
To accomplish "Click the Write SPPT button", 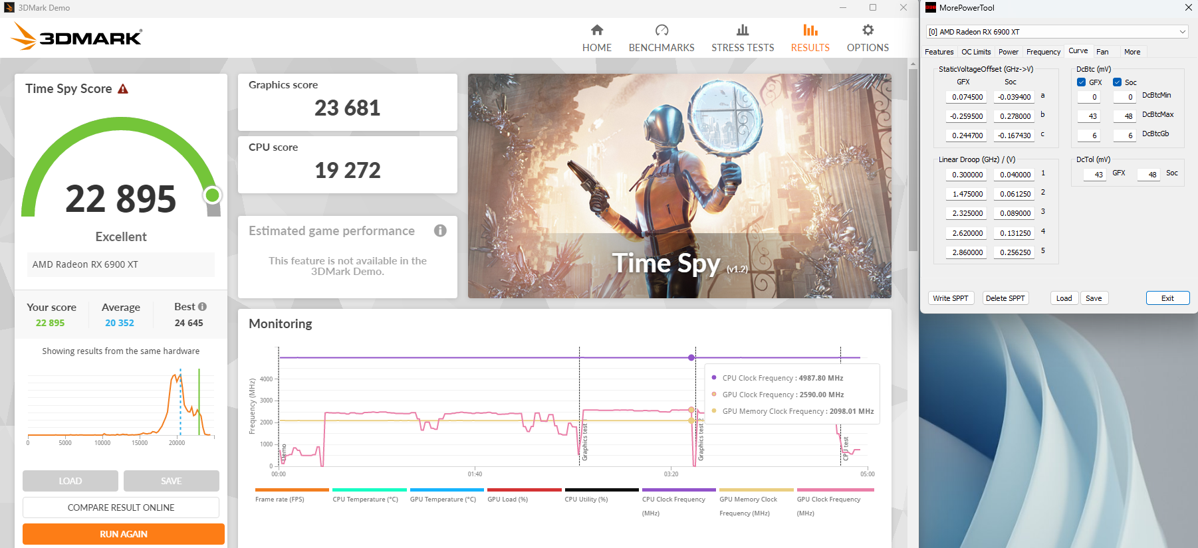I will (951, 298).
